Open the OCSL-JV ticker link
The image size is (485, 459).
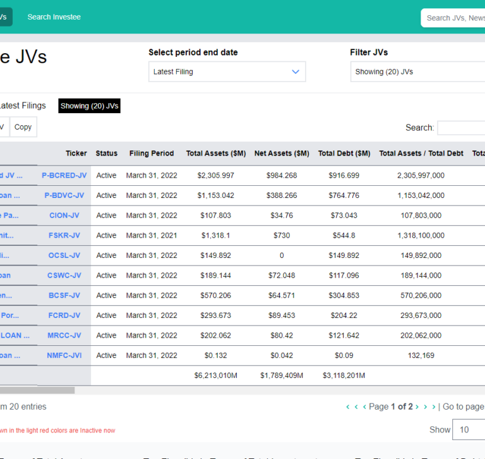click(x=64, y=255)
